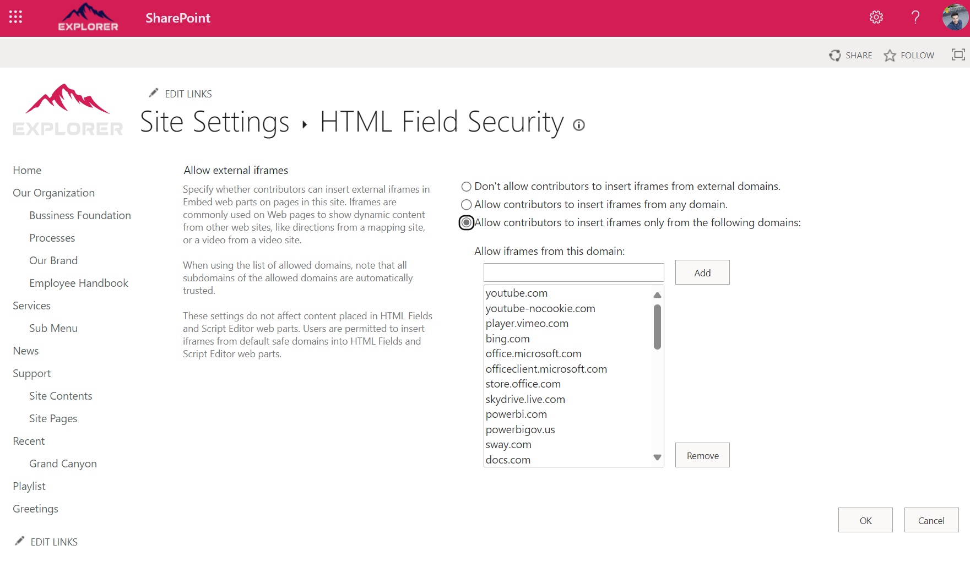The image size is (970, 578).
Task: Click the Follow star icon
Action: tap(890, 56)
